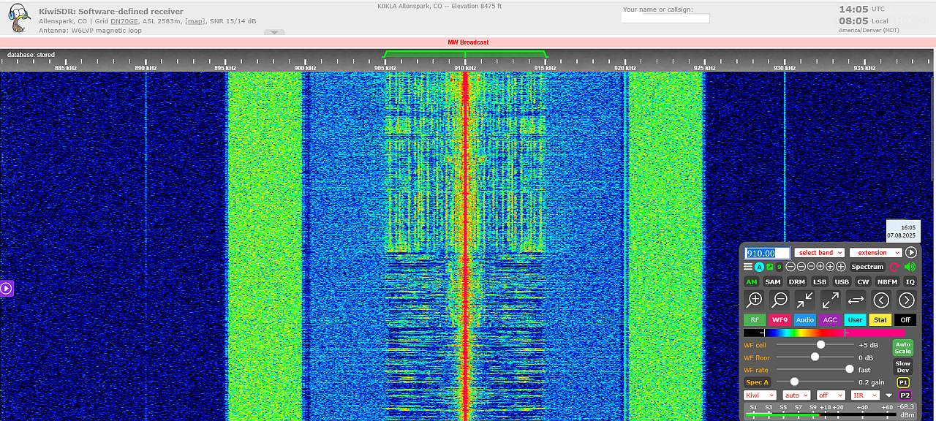Viewport: 936px width, 421px height.
Task: Click the zoom to max-out expand icon
Action: 830,300
